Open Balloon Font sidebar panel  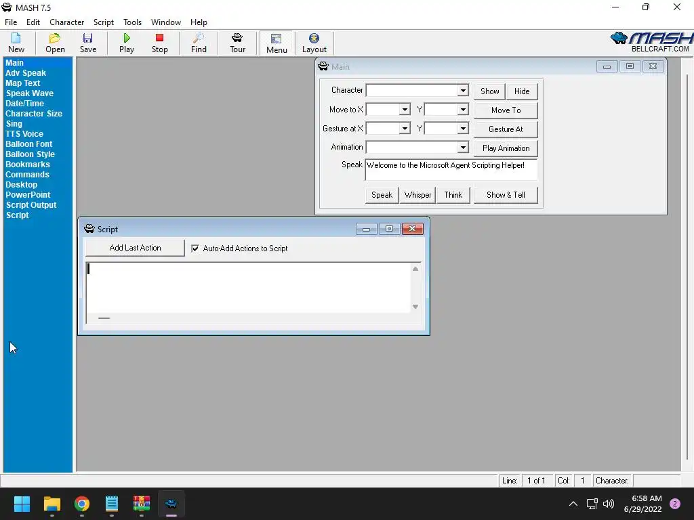[28, 144]
